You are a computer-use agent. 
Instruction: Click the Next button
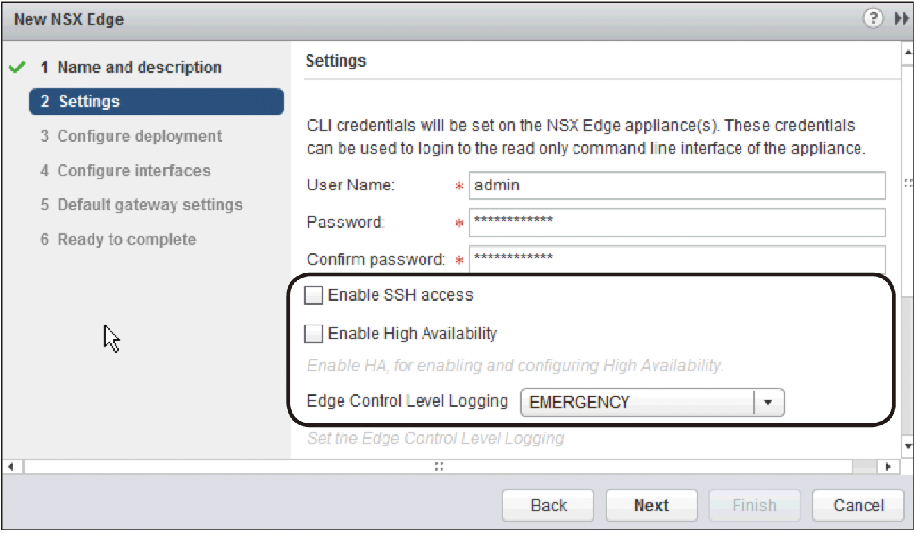coord(651,505)
